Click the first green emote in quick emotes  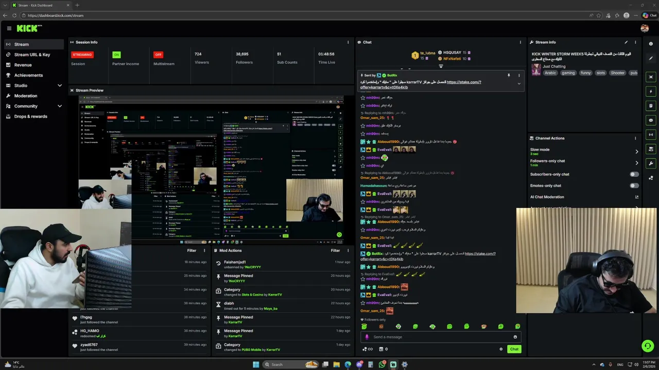click(x=364, y=326)
